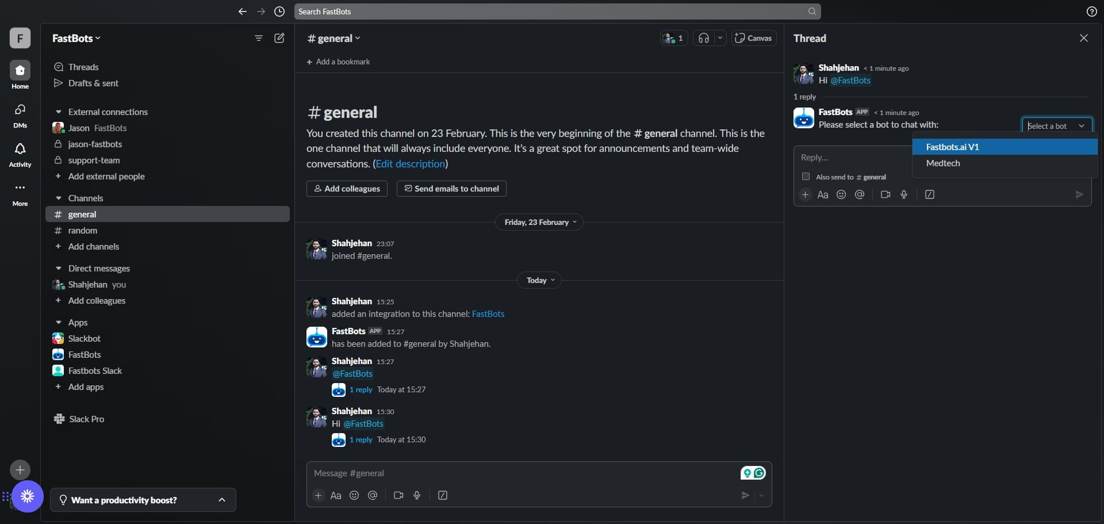Screen dimensions: 1104x524
Task: Open Slack Pro
Action: tap(79, 419)
